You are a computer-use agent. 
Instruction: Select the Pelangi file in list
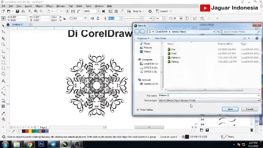[x=175, y=62]
